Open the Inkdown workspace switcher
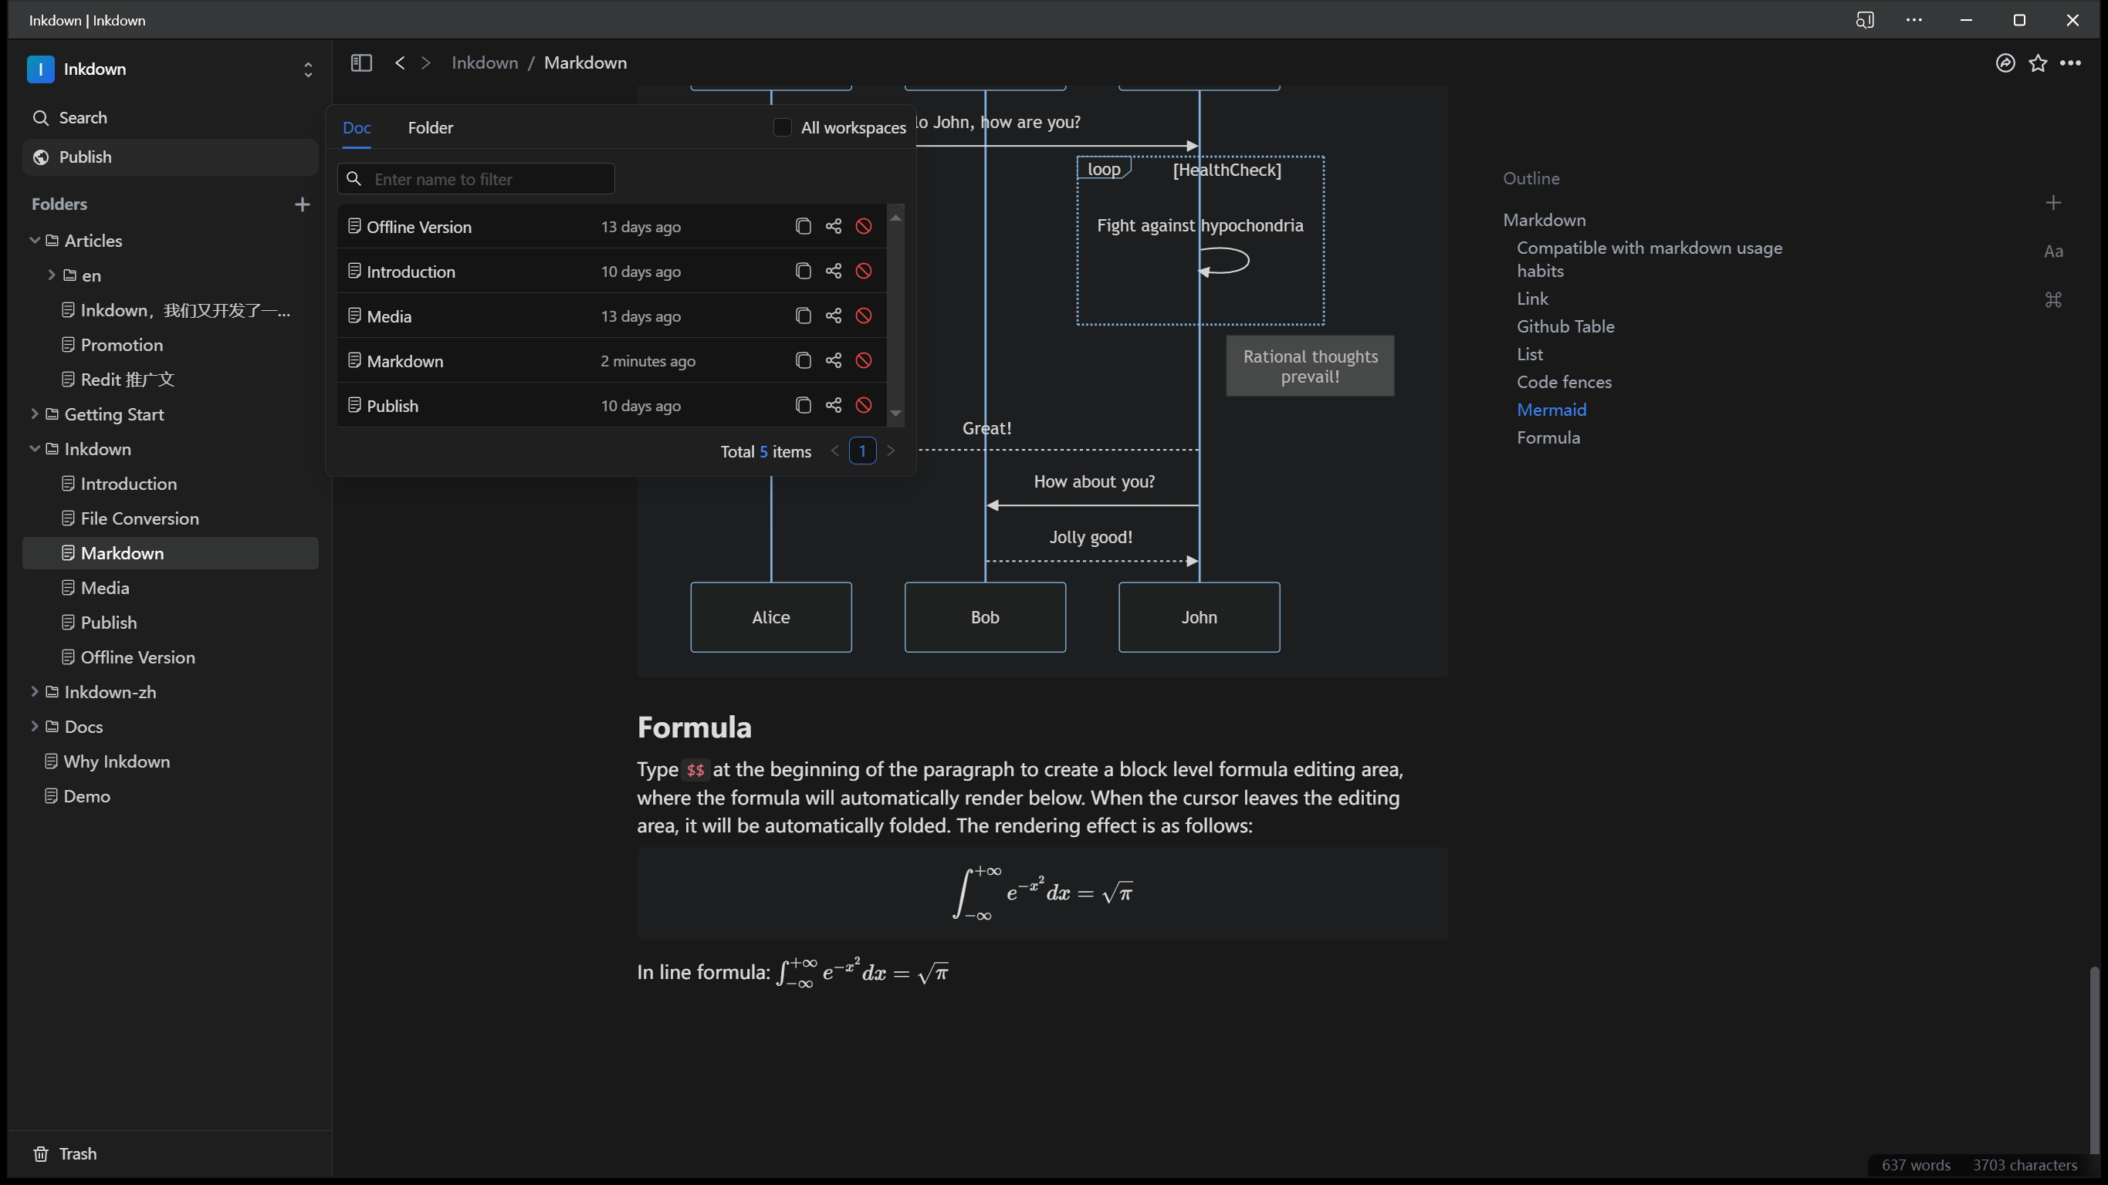Screen dimensions: 2108x1185 coord(169,69)
